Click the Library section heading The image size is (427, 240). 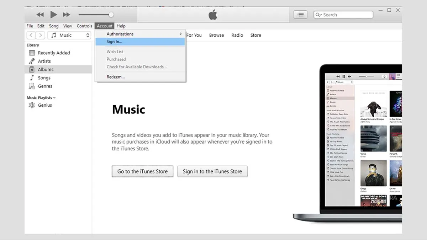[x=33, y=45]
